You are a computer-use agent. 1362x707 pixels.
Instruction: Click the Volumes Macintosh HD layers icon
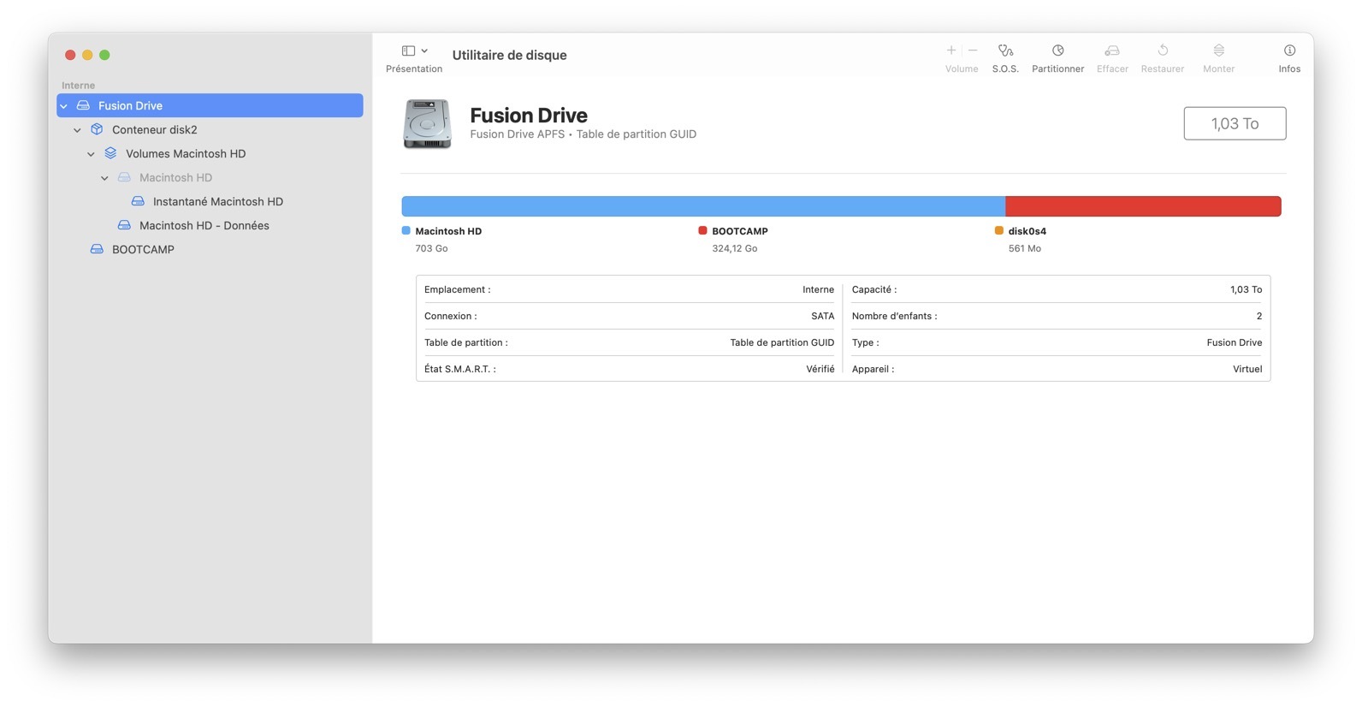click(x=110, y=153)
